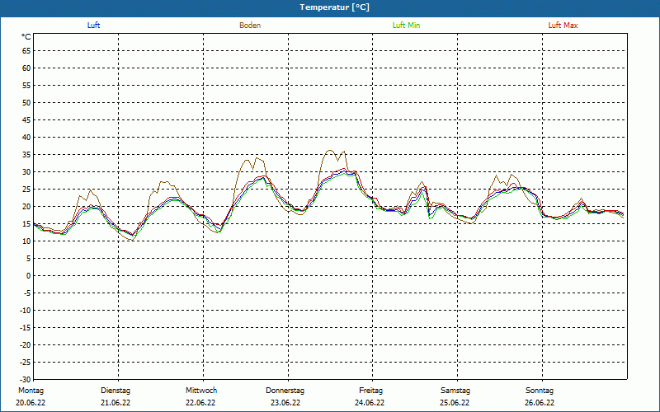660x412 pixels.
Task: Click the date 23.06.22
Action: [285, 403]
